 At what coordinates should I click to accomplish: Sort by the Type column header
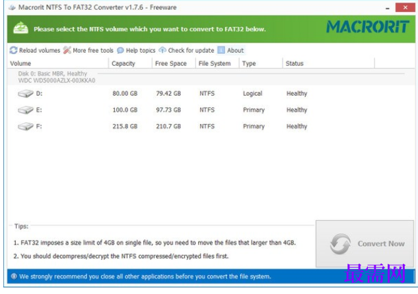point(261,63)
